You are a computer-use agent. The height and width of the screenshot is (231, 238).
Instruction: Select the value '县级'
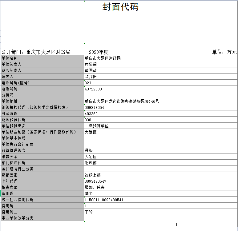coord(89,150)
